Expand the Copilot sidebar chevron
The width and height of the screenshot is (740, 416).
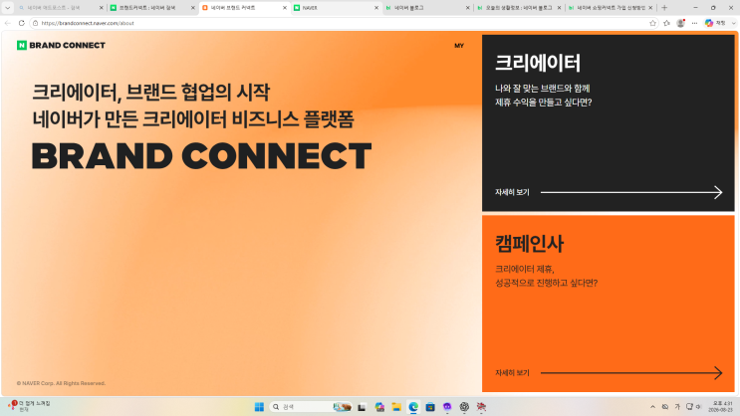(x=734, y=23)
